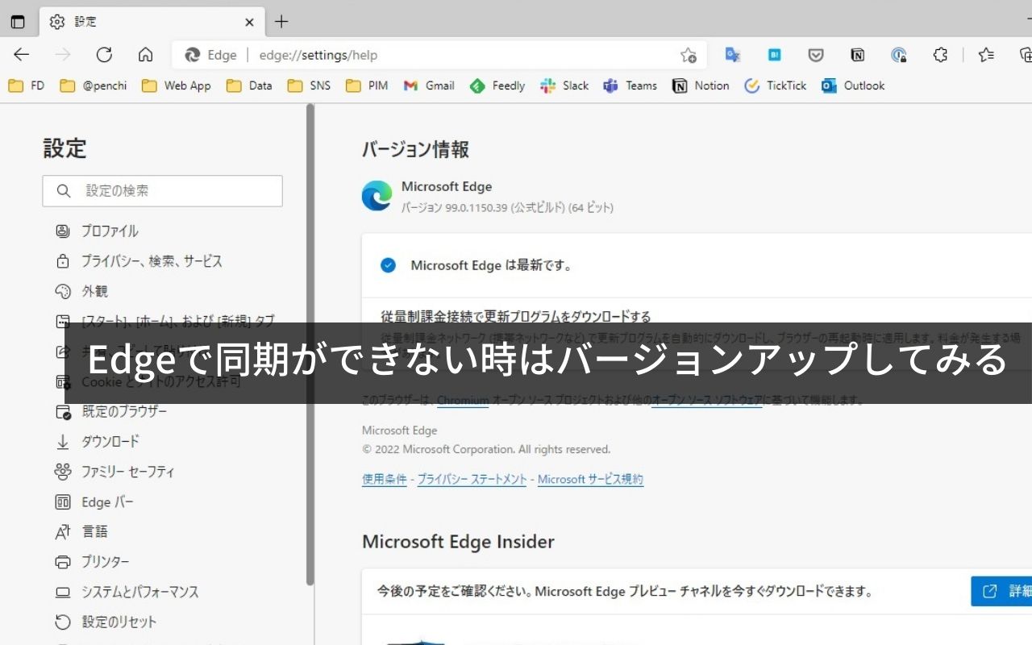Open the Feedly favorite

(497, 85)
